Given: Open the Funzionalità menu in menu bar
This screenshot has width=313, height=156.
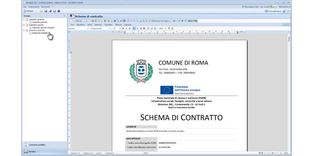Looking at the screenshot, I should 34,6.
